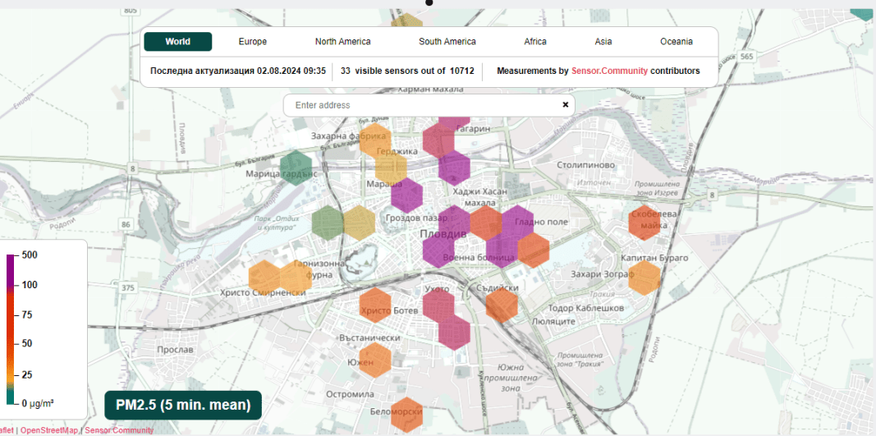876x436 pixels.
Task: Select the North America tab
Action: click(342, 42)
